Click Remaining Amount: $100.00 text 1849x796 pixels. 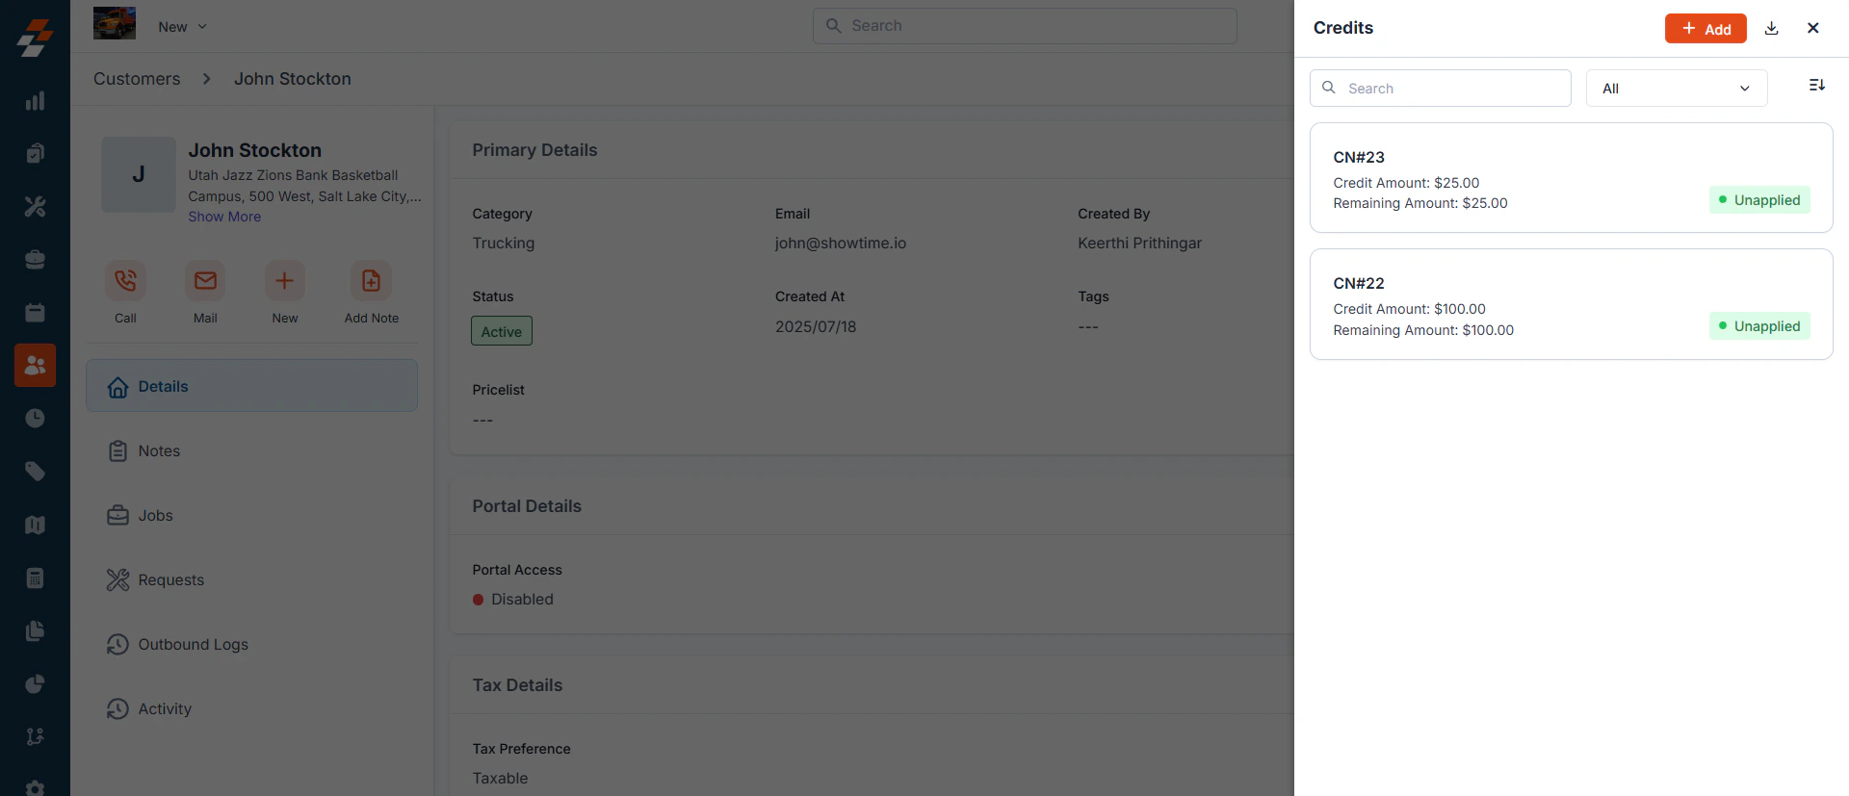pyautogui.click(x=1423, y=330)
